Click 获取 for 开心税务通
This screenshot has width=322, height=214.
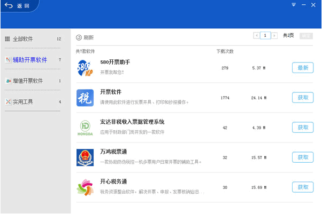click(x=303, y=187)
